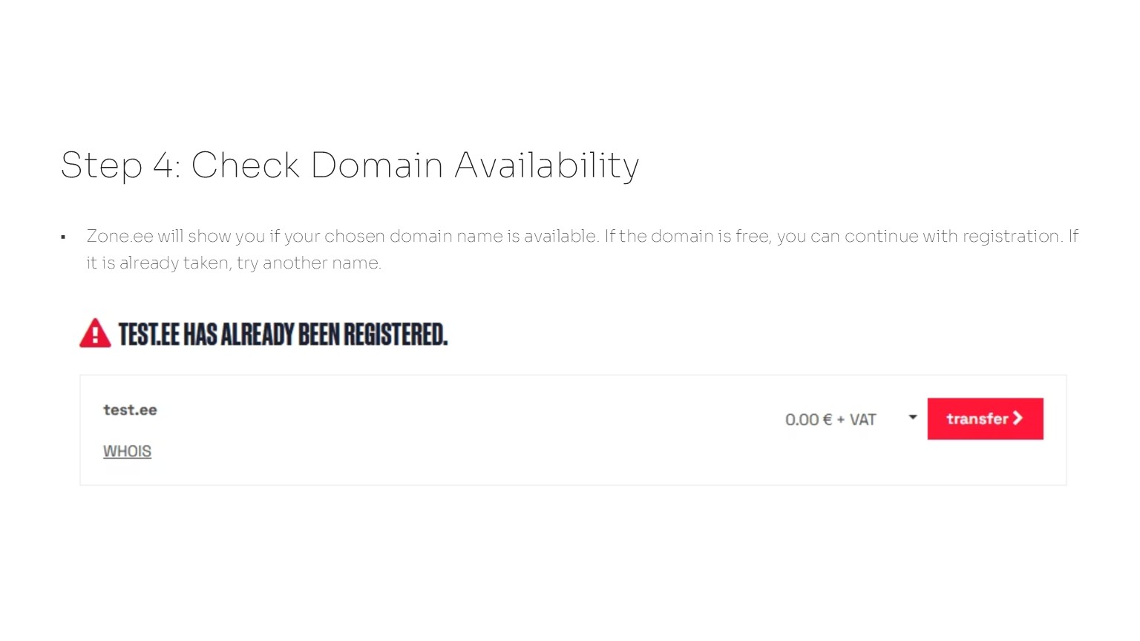
Task: Open the WHOIS link under test.ee
Action: [x=127, y=451]
